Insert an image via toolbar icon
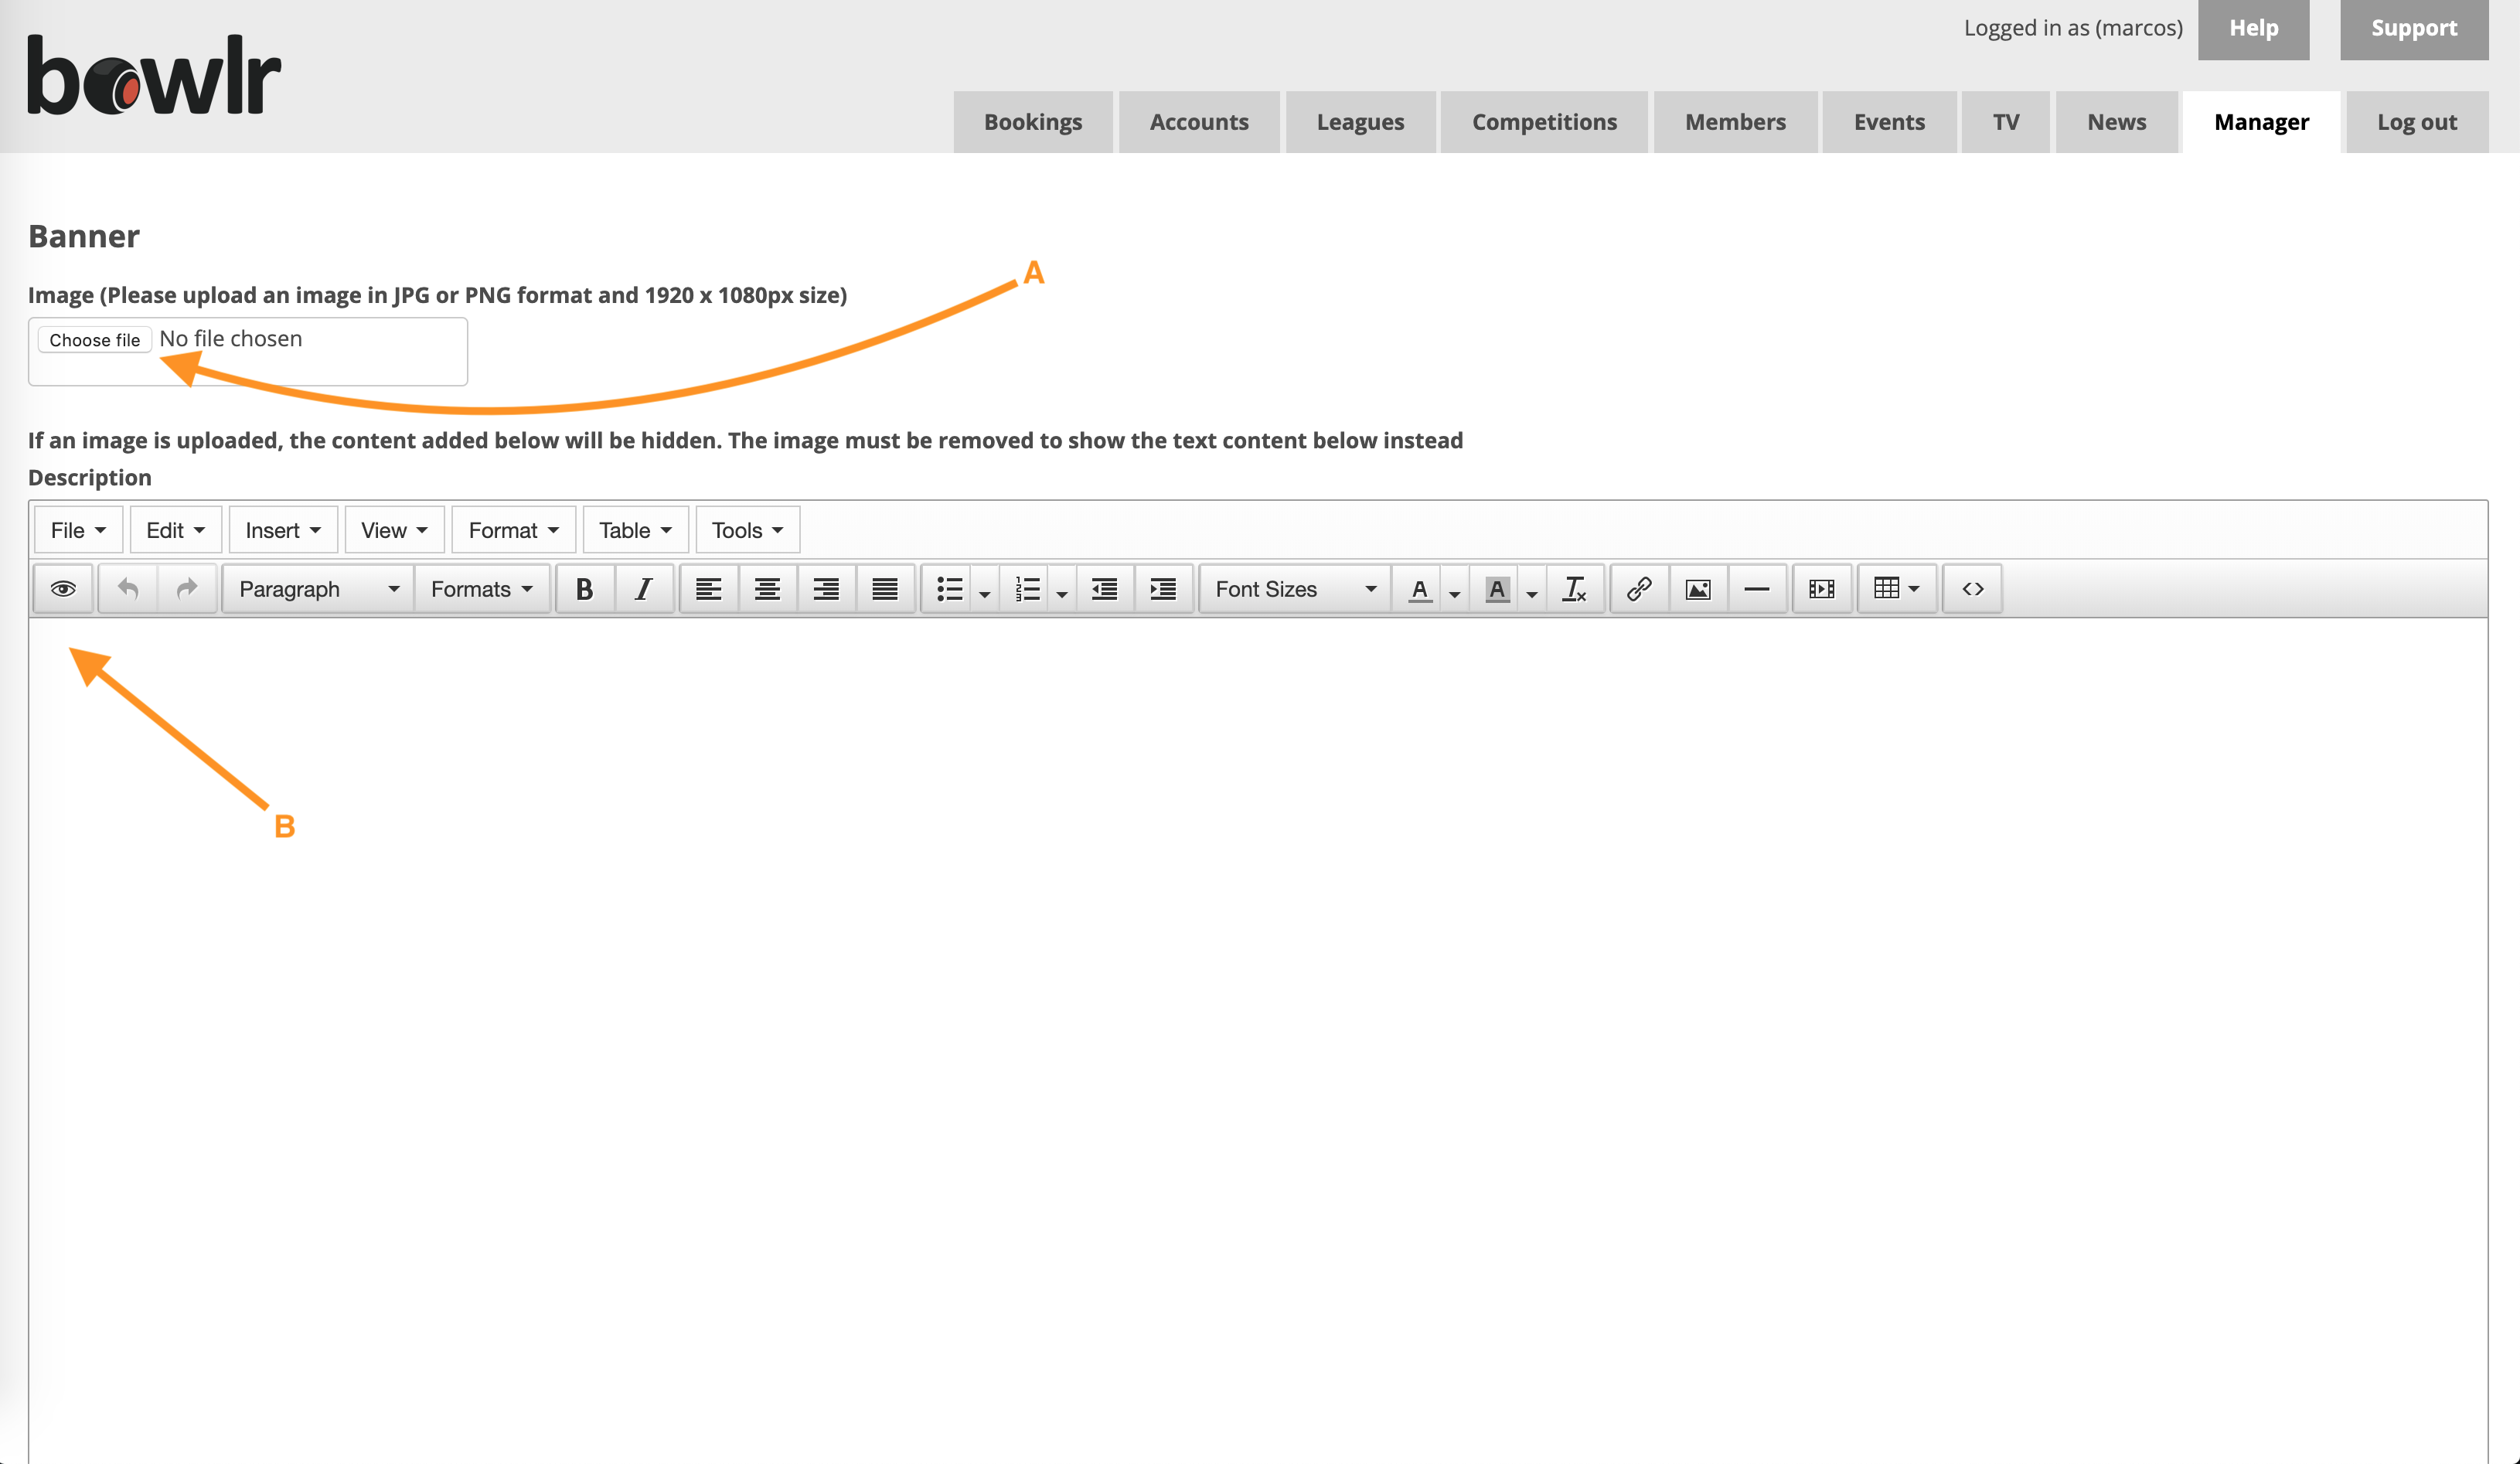Image resolution: width=2520 pixels, height=1464 pixels. click(x=1698, y=588)
